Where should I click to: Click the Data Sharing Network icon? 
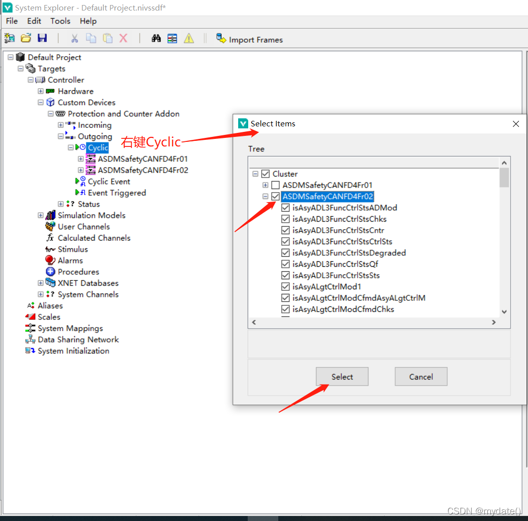[x=30, y=339]
